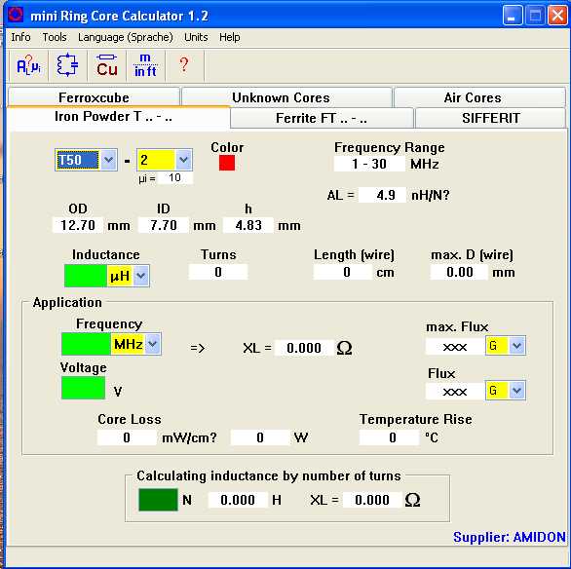Image resolution: width=571 pixels, height=569 pixels.
Task: Open the AL/µi unknown core tool icon
Action: pos(28,66)
